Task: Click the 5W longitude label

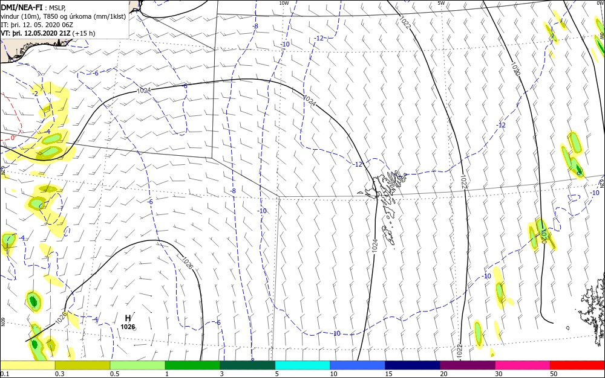Action: click(441, 3)
